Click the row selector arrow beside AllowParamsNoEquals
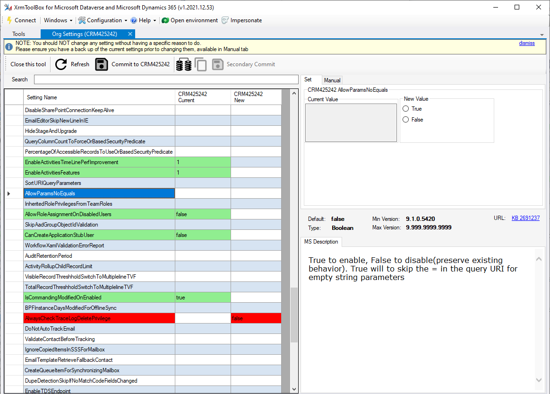Viewport: 550px width, 394px height. click(9, 193)
